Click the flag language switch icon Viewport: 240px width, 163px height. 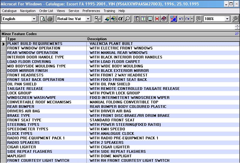173,19
